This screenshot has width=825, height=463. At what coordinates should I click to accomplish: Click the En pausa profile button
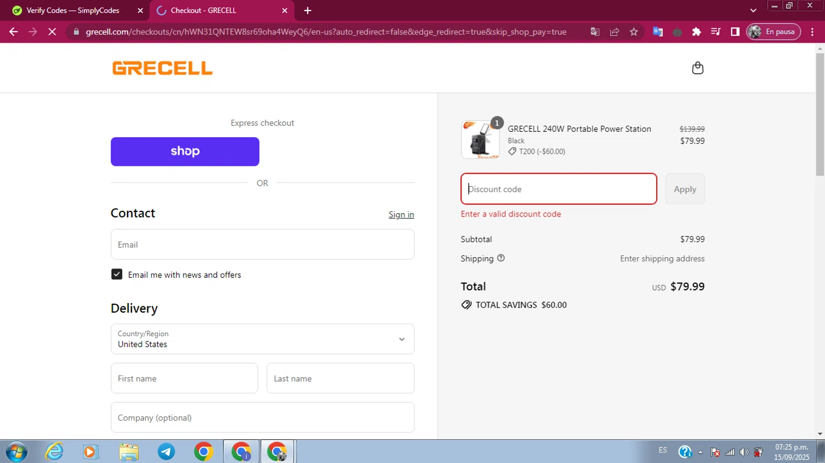coord(773,32)
